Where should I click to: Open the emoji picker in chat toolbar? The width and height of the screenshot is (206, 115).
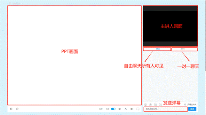pos(146,105)
